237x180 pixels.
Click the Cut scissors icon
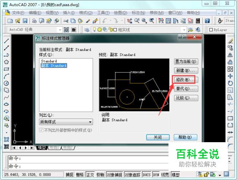coord(66,21)
